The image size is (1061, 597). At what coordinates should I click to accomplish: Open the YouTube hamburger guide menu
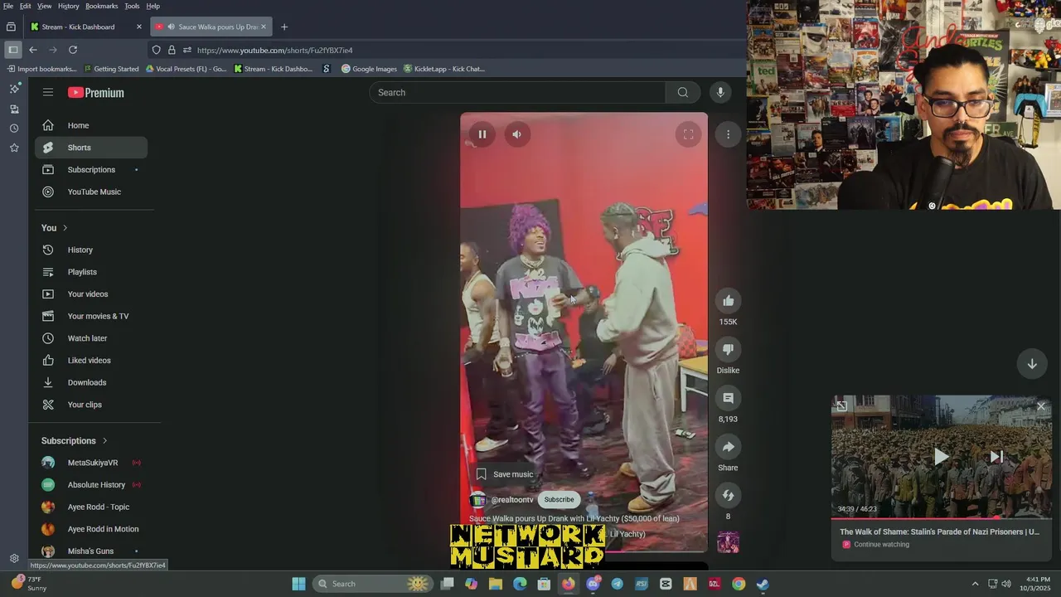point(48,93)
